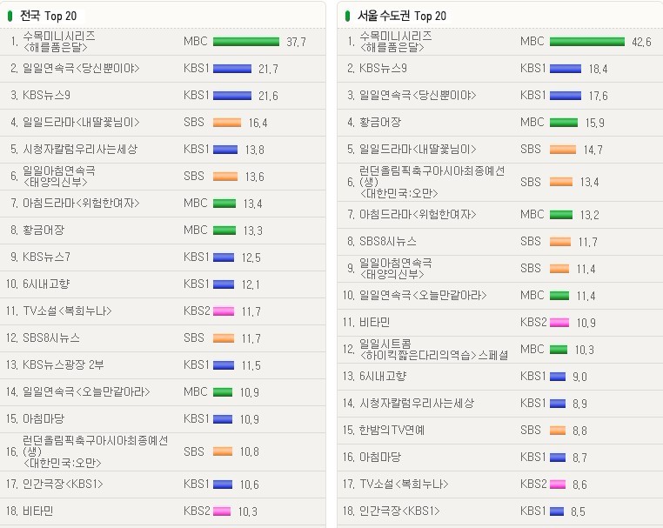Select the 13.8 rating value
663x528 pixels.
click(x=255, y=150)
